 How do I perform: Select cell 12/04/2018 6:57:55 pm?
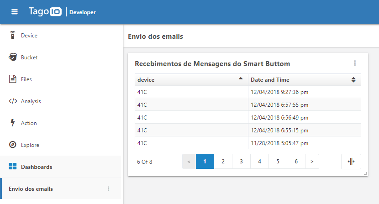(x=304, y=105)
